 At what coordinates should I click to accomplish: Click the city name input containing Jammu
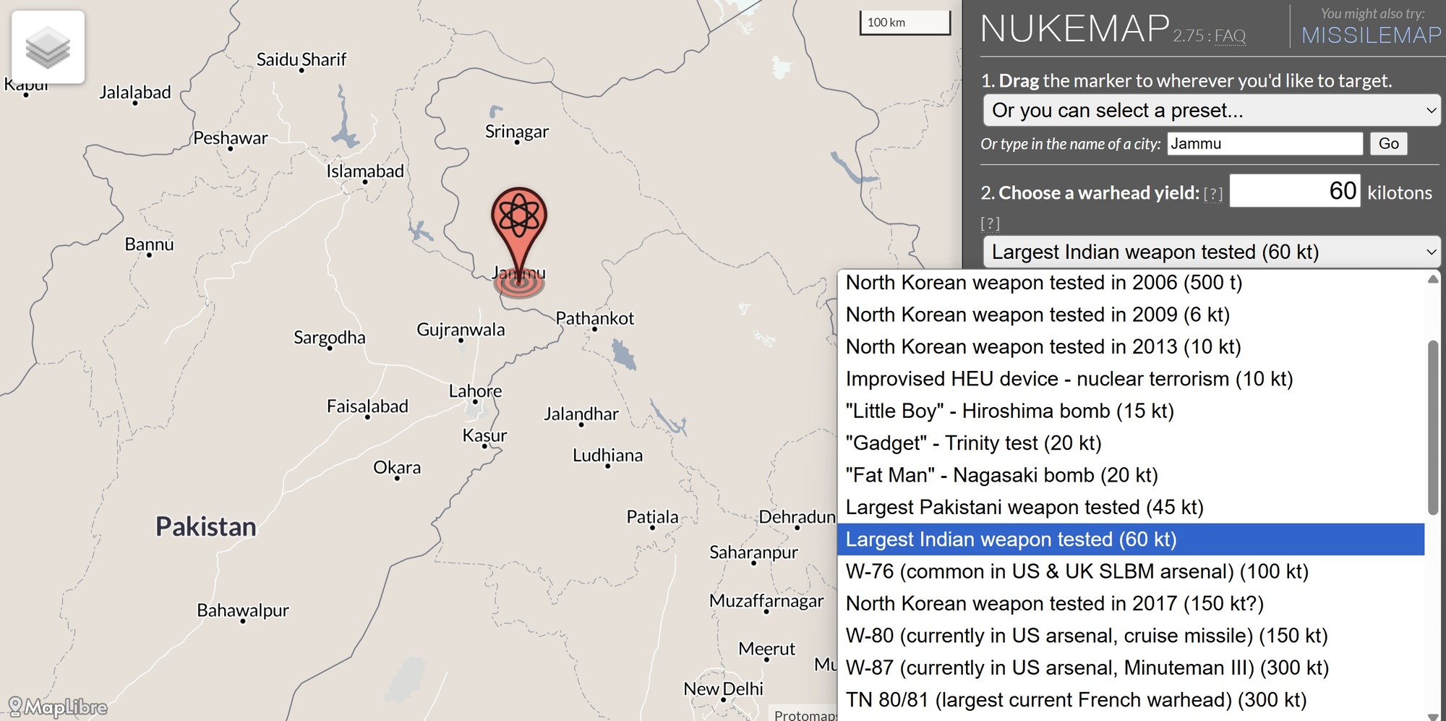pos(1265,143)
